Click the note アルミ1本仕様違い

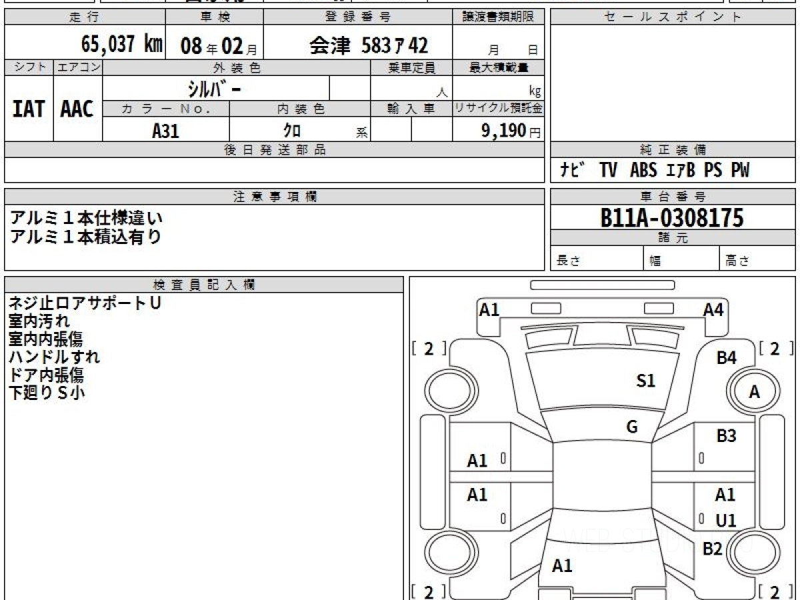pyautogui.click(x=87, y=218)
